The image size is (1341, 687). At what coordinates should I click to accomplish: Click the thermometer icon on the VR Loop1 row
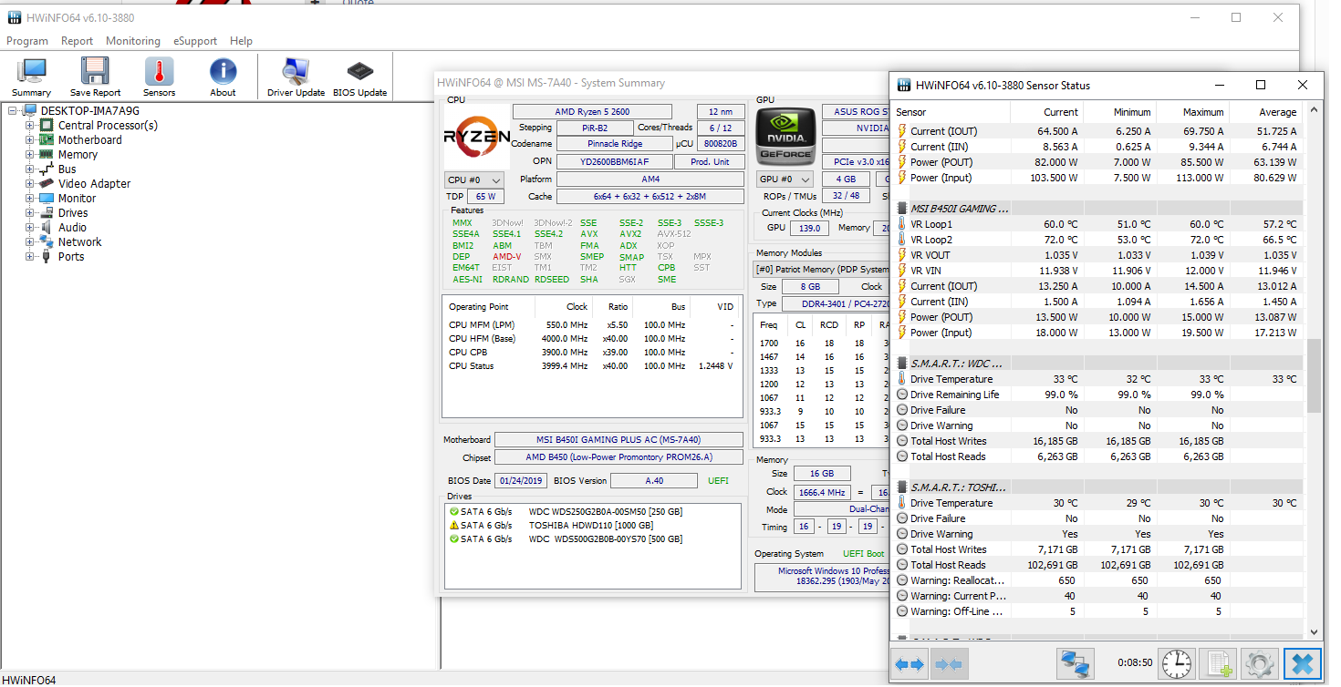(x=902, y=224)
